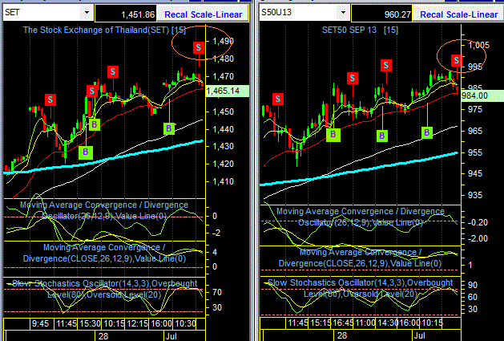Click the 1,410 price axis label
Viewport: 504px width, 341px height.
point(223,181)
